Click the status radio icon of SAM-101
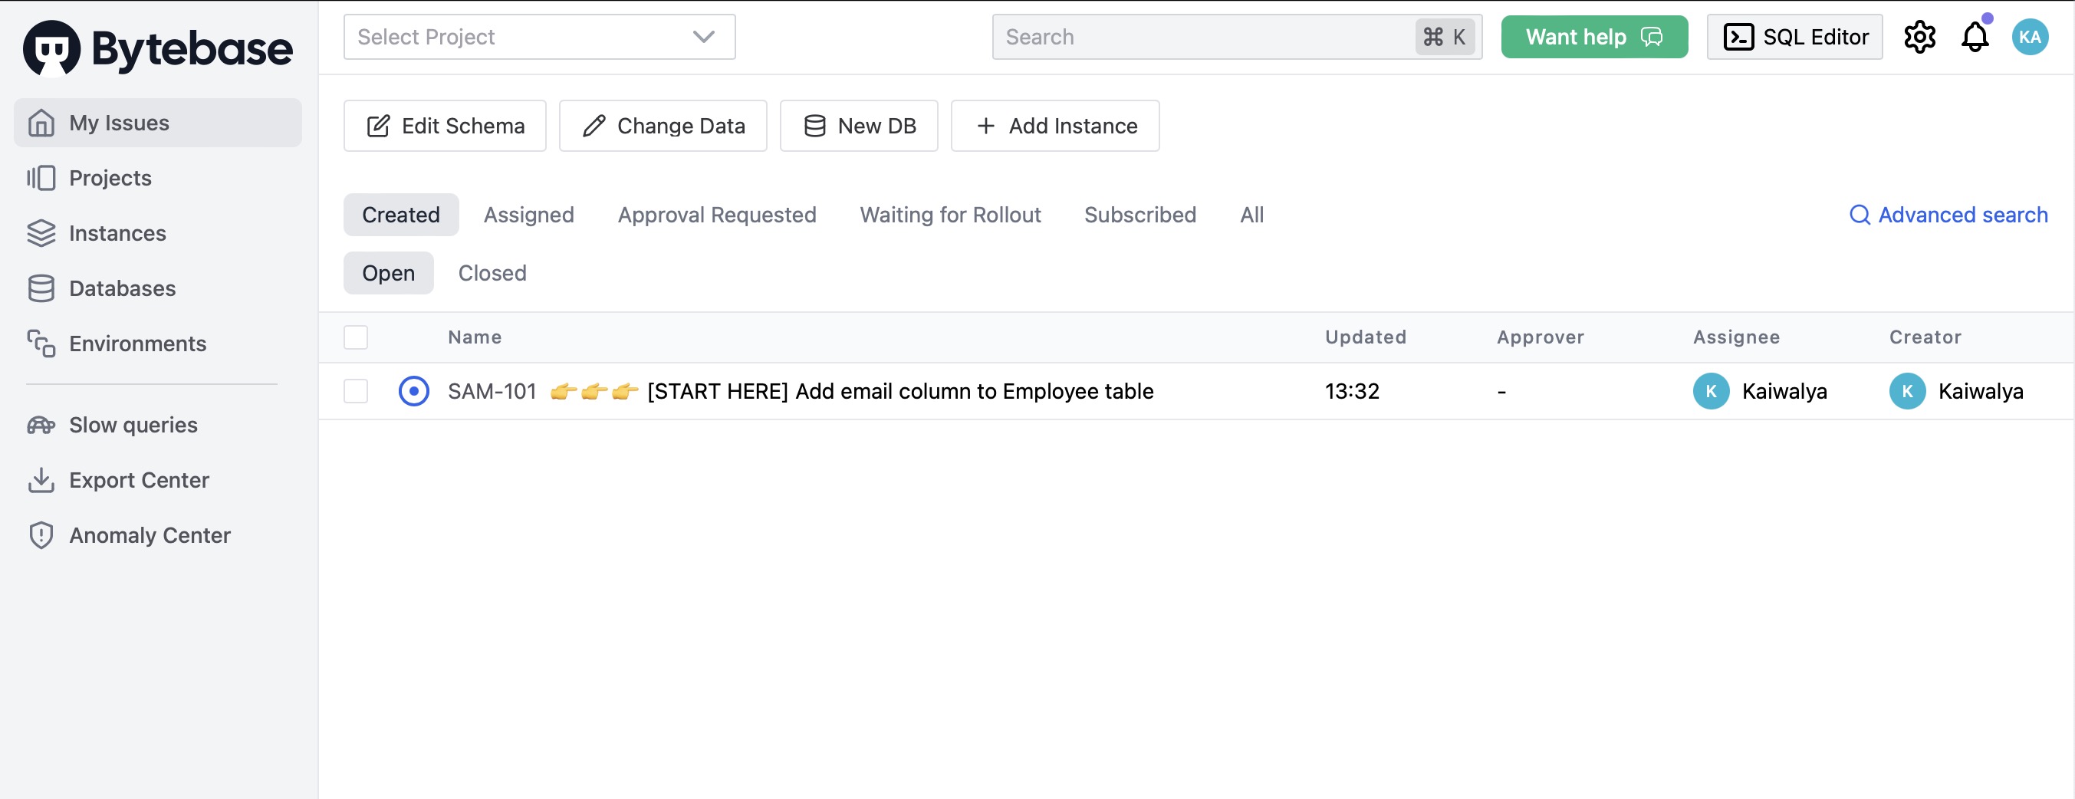The height and width of the screenshot is (799, 2075). tap(413, 391)
